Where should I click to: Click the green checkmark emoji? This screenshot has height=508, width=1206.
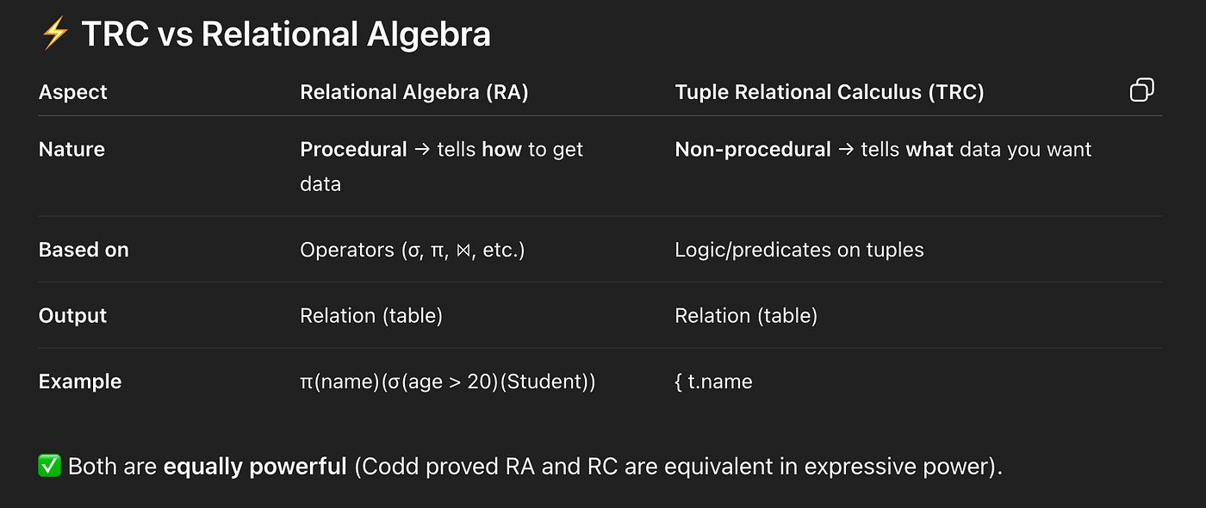click(49, 467)
